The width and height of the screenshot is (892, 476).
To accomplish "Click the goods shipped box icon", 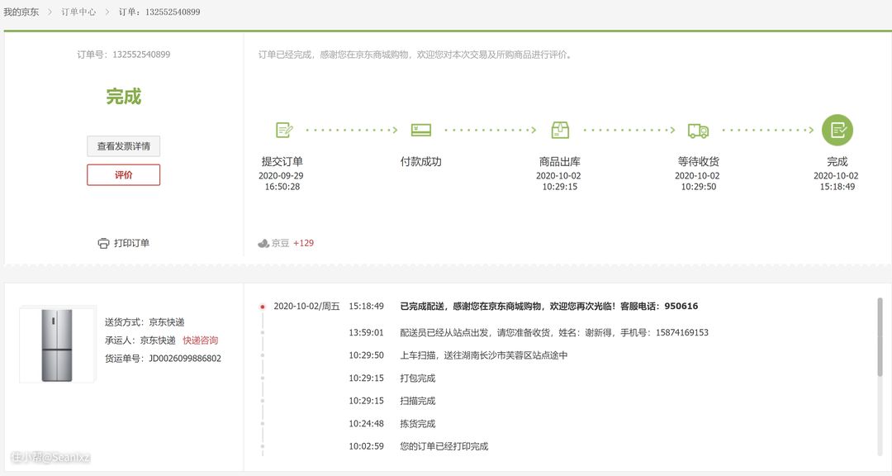I will [x=560, y=130].
